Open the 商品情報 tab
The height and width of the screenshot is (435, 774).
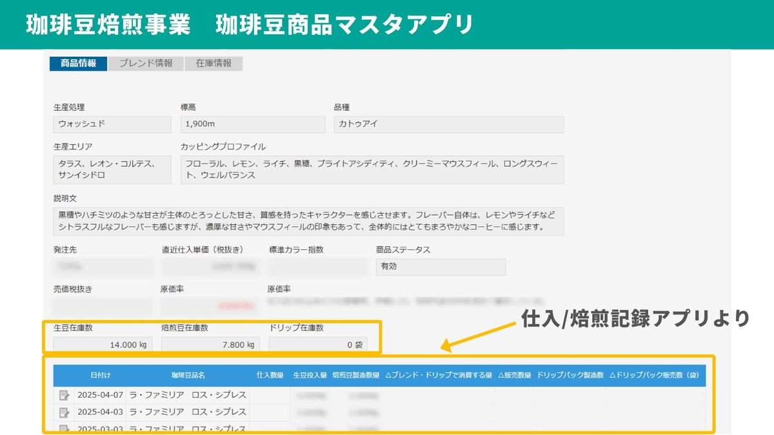[78, 63]
